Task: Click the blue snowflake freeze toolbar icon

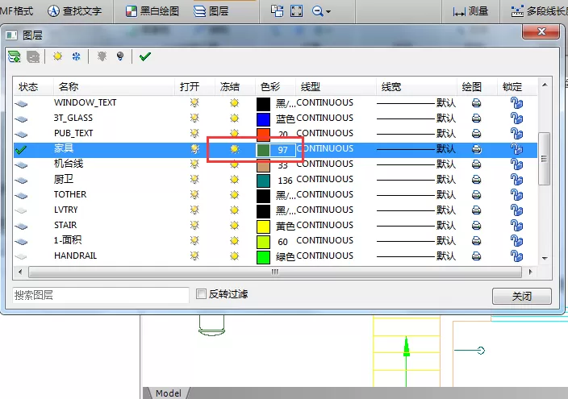Action: pos(77,56)
